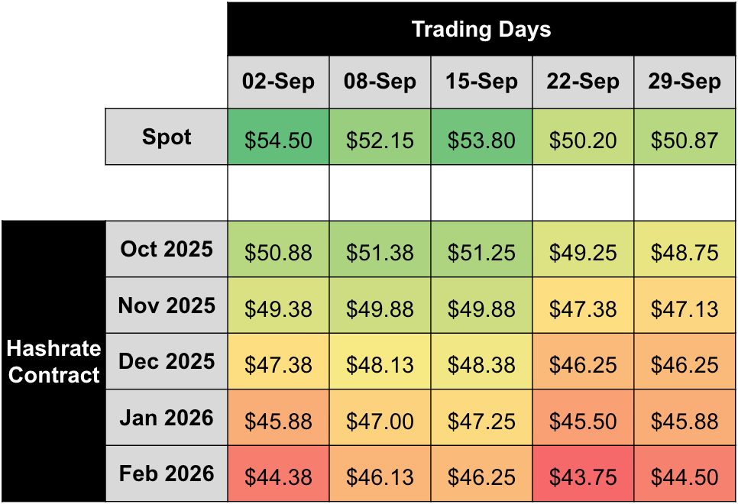The height and width of the screenshot is (504, 738).
Task: Click the $50.20 spot cell
Action: point(583,141)
